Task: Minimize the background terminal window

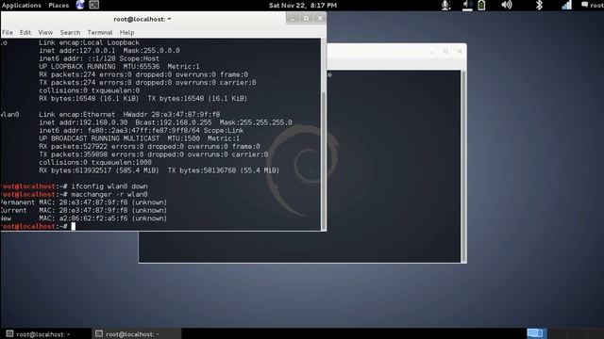Action: point(432,51)
